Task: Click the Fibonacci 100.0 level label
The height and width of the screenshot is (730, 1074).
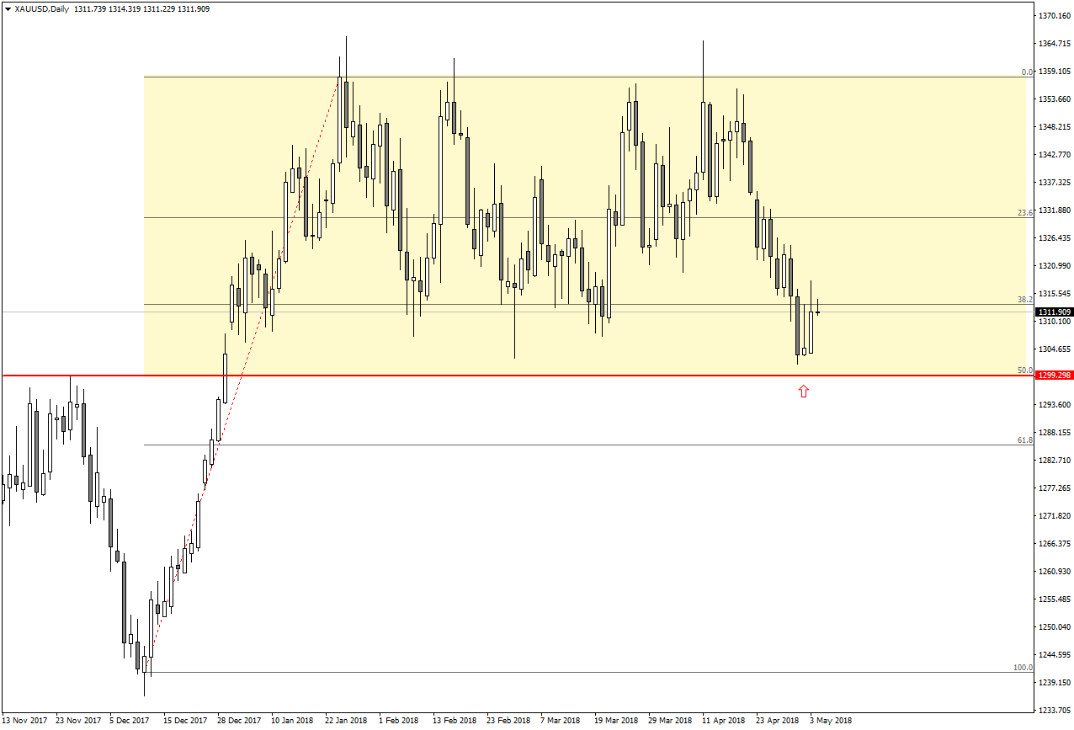Action: pos(1023,668)
